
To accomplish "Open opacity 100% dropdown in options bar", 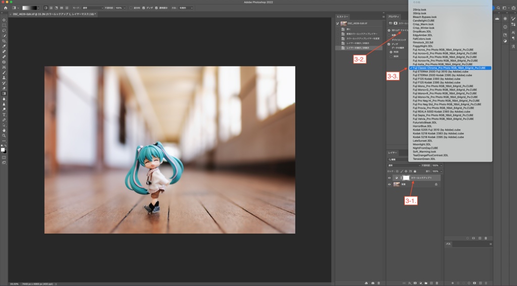I will tap(124, 8).
